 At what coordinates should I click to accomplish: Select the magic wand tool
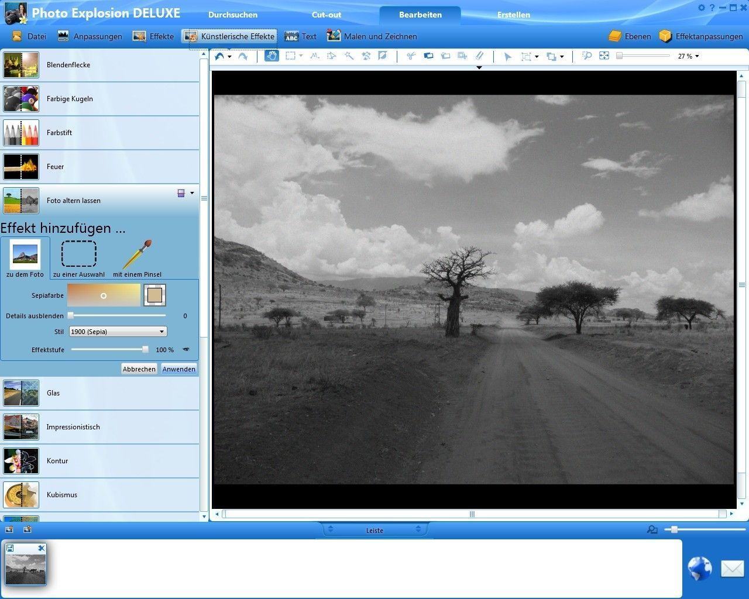(349, 56)
